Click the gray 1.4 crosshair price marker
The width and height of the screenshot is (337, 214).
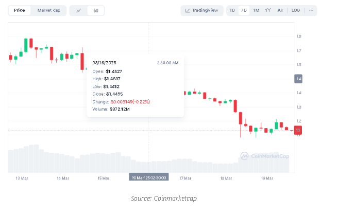coord(298,79)
